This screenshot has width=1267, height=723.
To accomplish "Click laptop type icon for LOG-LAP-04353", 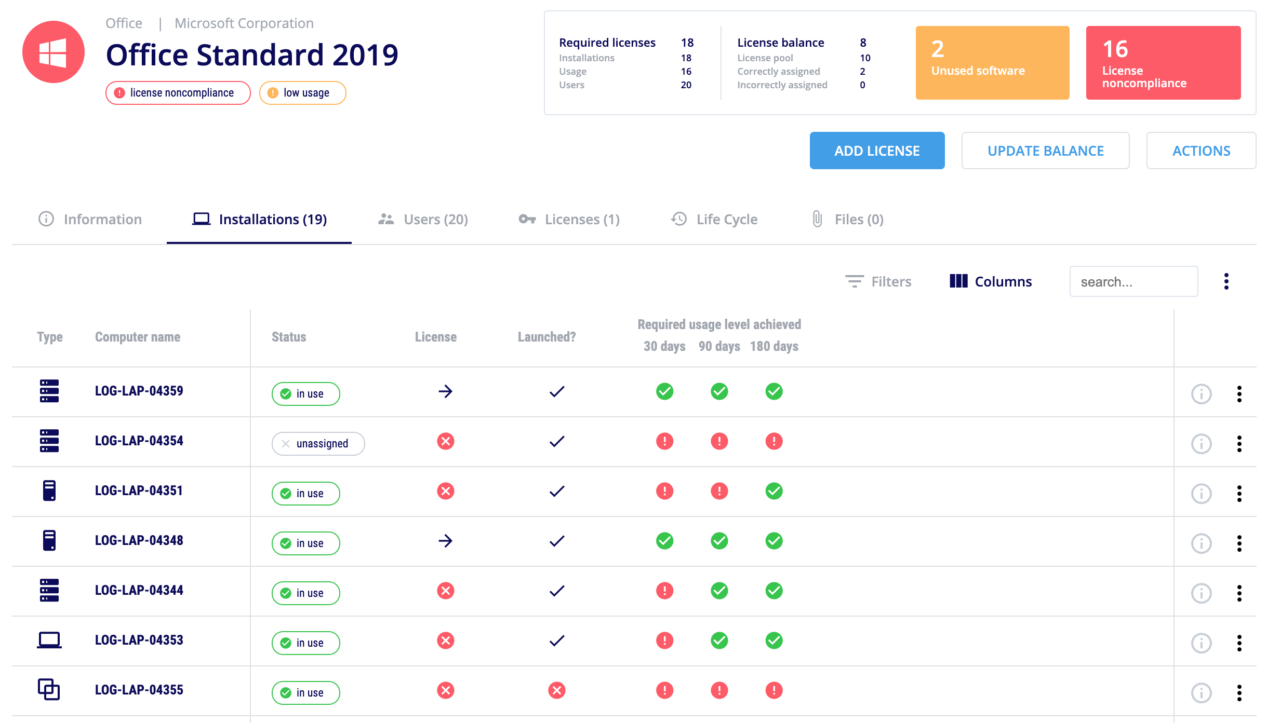I will tap(49, 640).
